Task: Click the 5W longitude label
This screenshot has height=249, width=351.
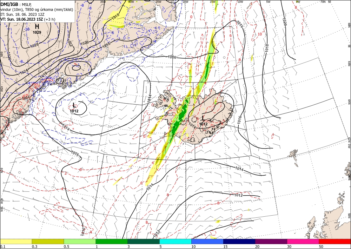Action: point(268,2)
